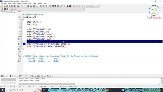
Task: Click line 4 text 'char ch='A';'
Action: coord(34,22)
